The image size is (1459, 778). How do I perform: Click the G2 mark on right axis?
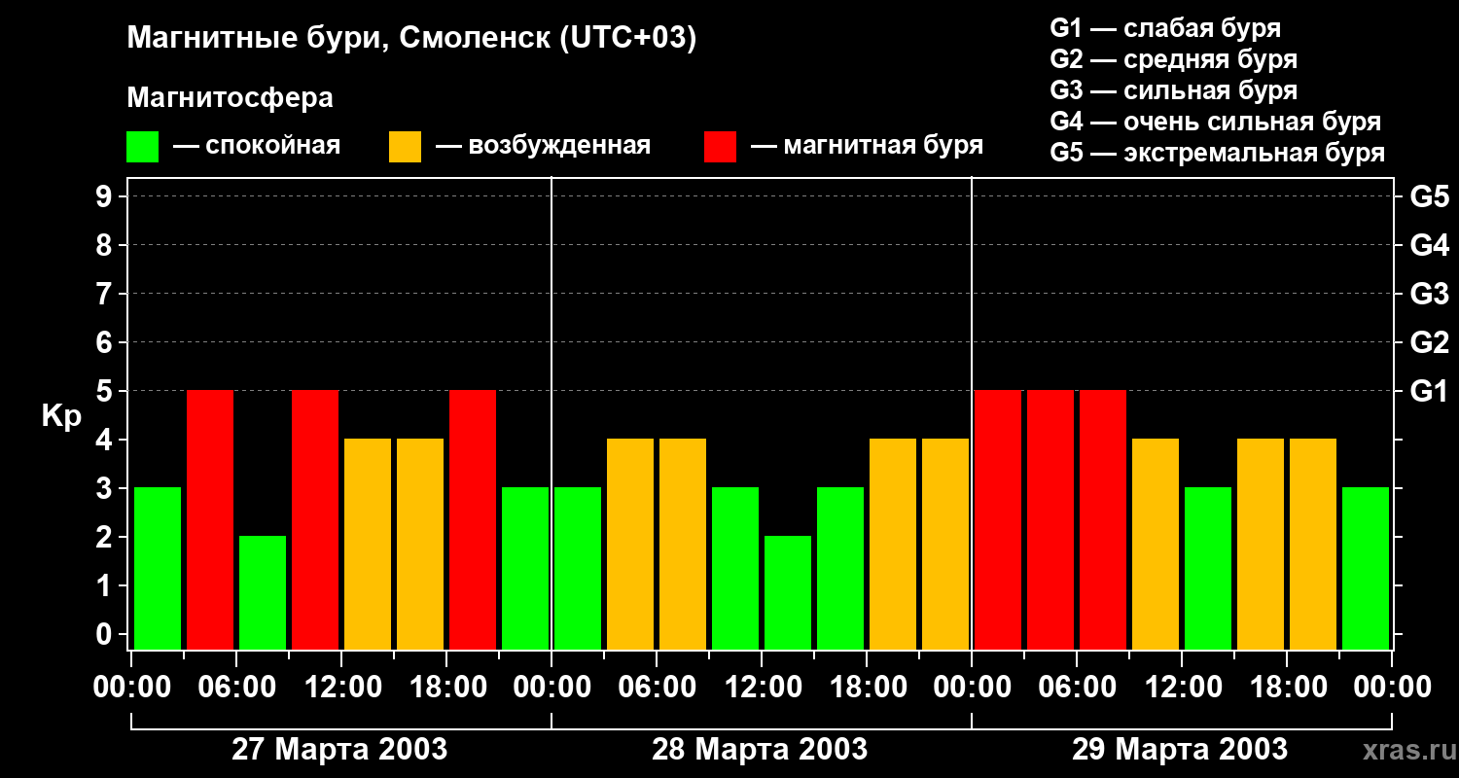click(1429, 342)
